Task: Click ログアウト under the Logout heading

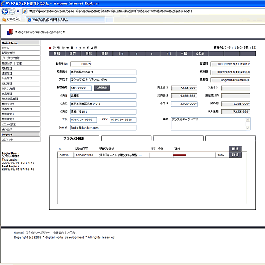Action: pyautogui.click(x=20, y=140)
